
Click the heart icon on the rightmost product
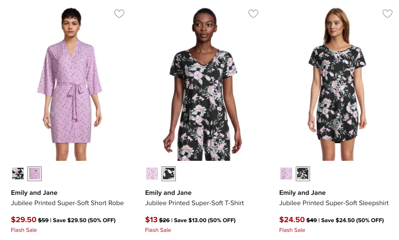click(387, 14)
